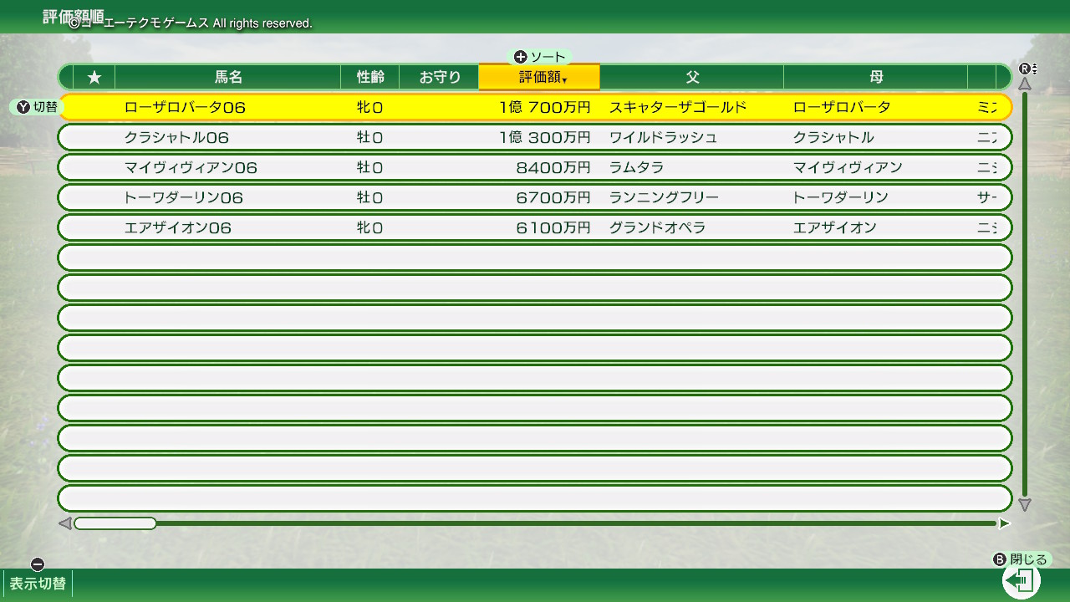Screen dimensions: 1070x602
Task: Select horse エアザイオン06 row
Action: 535,227
